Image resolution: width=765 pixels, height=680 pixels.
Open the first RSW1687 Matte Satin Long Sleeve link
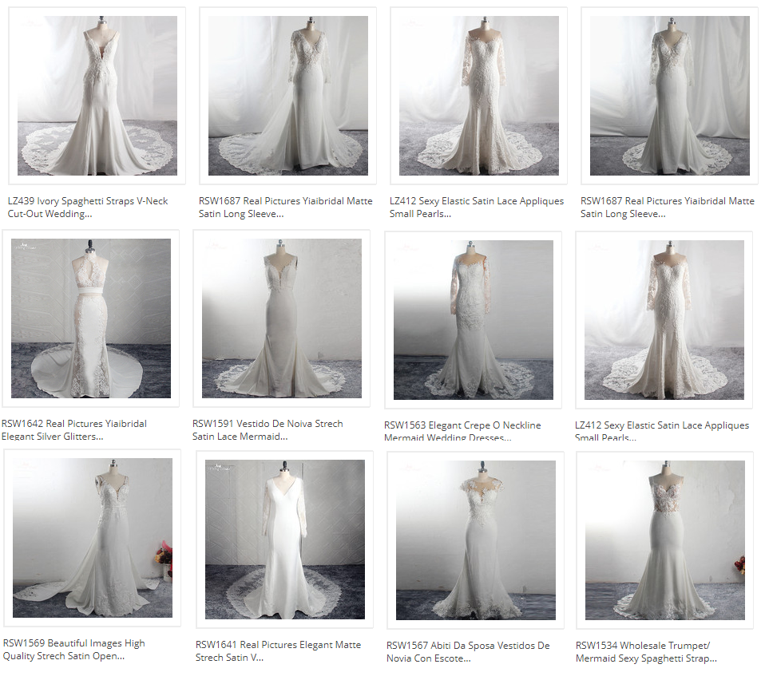point(287,206)
